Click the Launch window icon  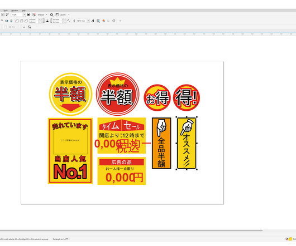click(57, 14)
